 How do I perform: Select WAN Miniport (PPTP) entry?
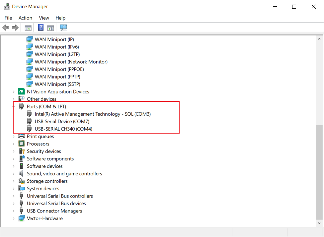tap(57, 77)
